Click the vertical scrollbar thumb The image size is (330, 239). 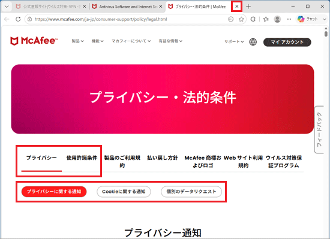click(326, 34)
